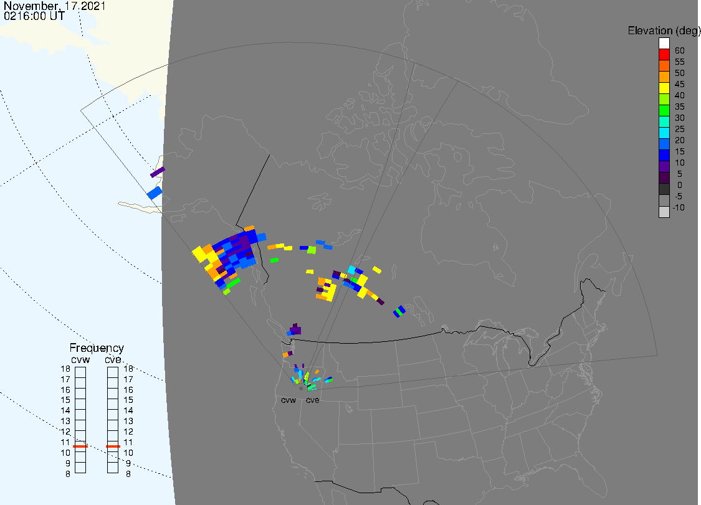This screenshot has height=505, width=701.
Task: Click the 'Elevation (deg)' legend title
Action: (664, 31)
